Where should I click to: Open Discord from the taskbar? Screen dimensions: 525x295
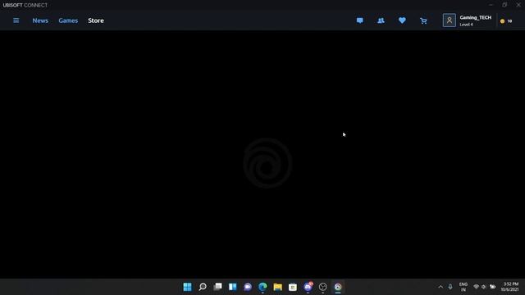click(308, 287)
